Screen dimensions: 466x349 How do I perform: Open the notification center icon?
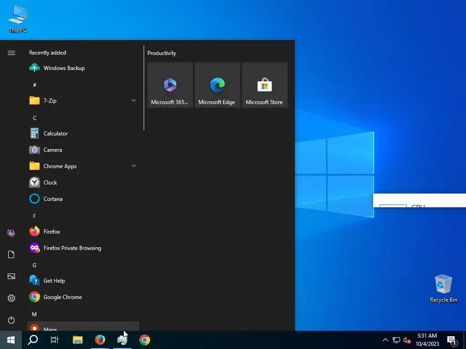451,340
